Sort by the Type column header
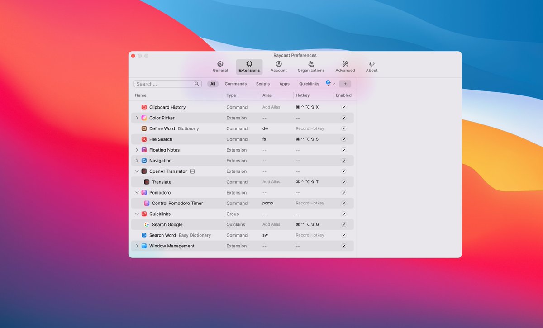Viewport: 543px width, 328px height. [x=231, y=95]
